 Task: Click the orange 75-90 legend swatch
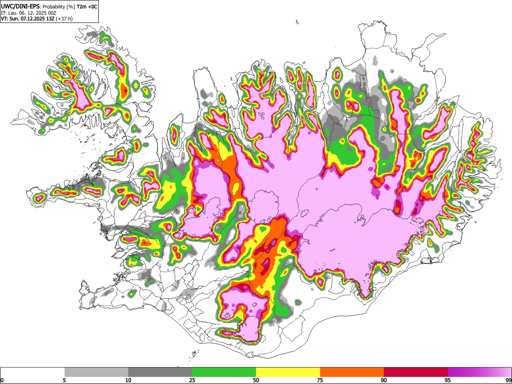point(352,372)
